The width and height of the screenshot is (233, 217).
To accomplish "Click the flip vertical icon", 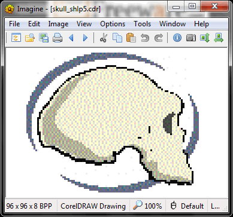I will [x=205, y=38].
